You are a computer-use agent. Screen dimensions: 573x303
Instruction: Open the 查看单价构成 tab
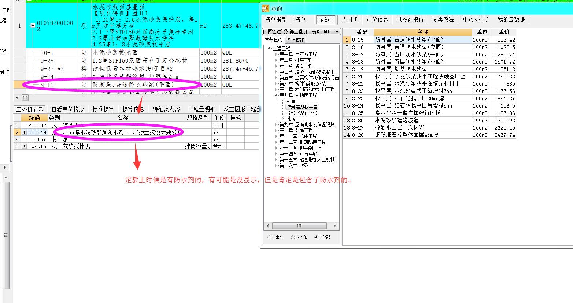point(68,109)
